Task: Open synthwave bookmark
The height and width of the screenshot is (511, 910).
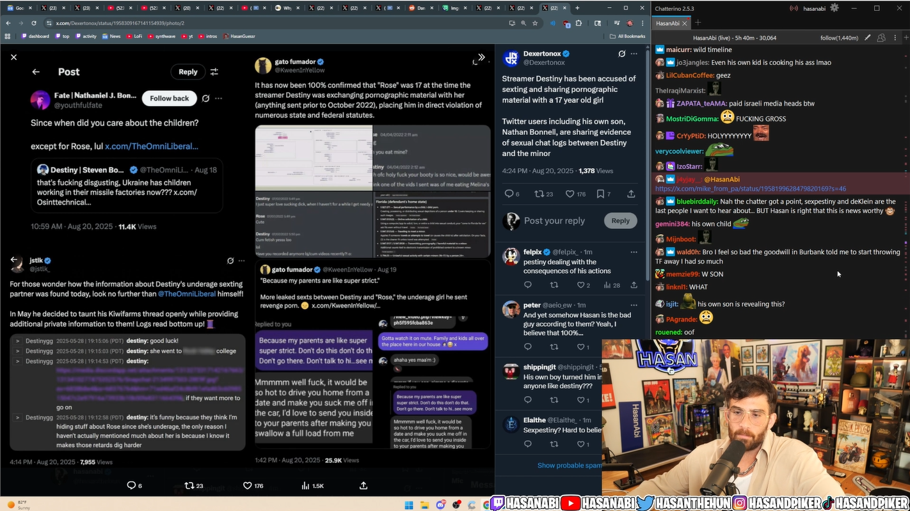Action: click(x=161, y=36)
